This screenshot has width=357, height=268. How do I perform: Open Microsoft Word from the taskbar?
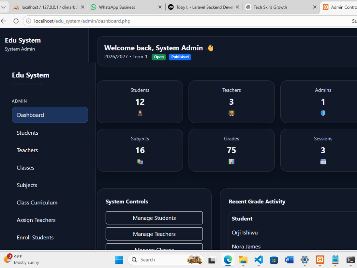click(289, 259)
